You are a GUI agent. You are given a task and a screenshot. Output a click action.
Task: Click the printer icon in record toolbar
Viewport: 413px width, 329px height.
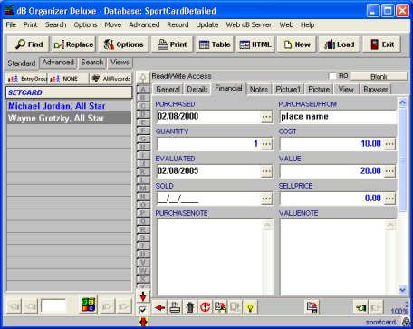175,307
